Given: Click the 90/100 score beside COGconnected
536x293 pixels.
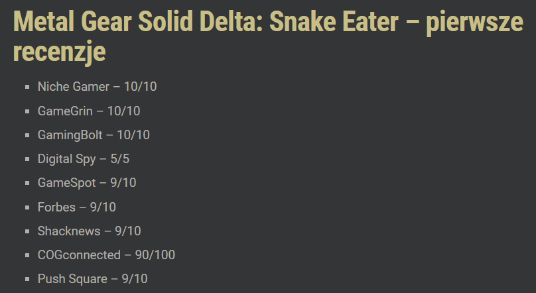Looking at the screenshot, I should pyautogui.click(x=155, y=255).
